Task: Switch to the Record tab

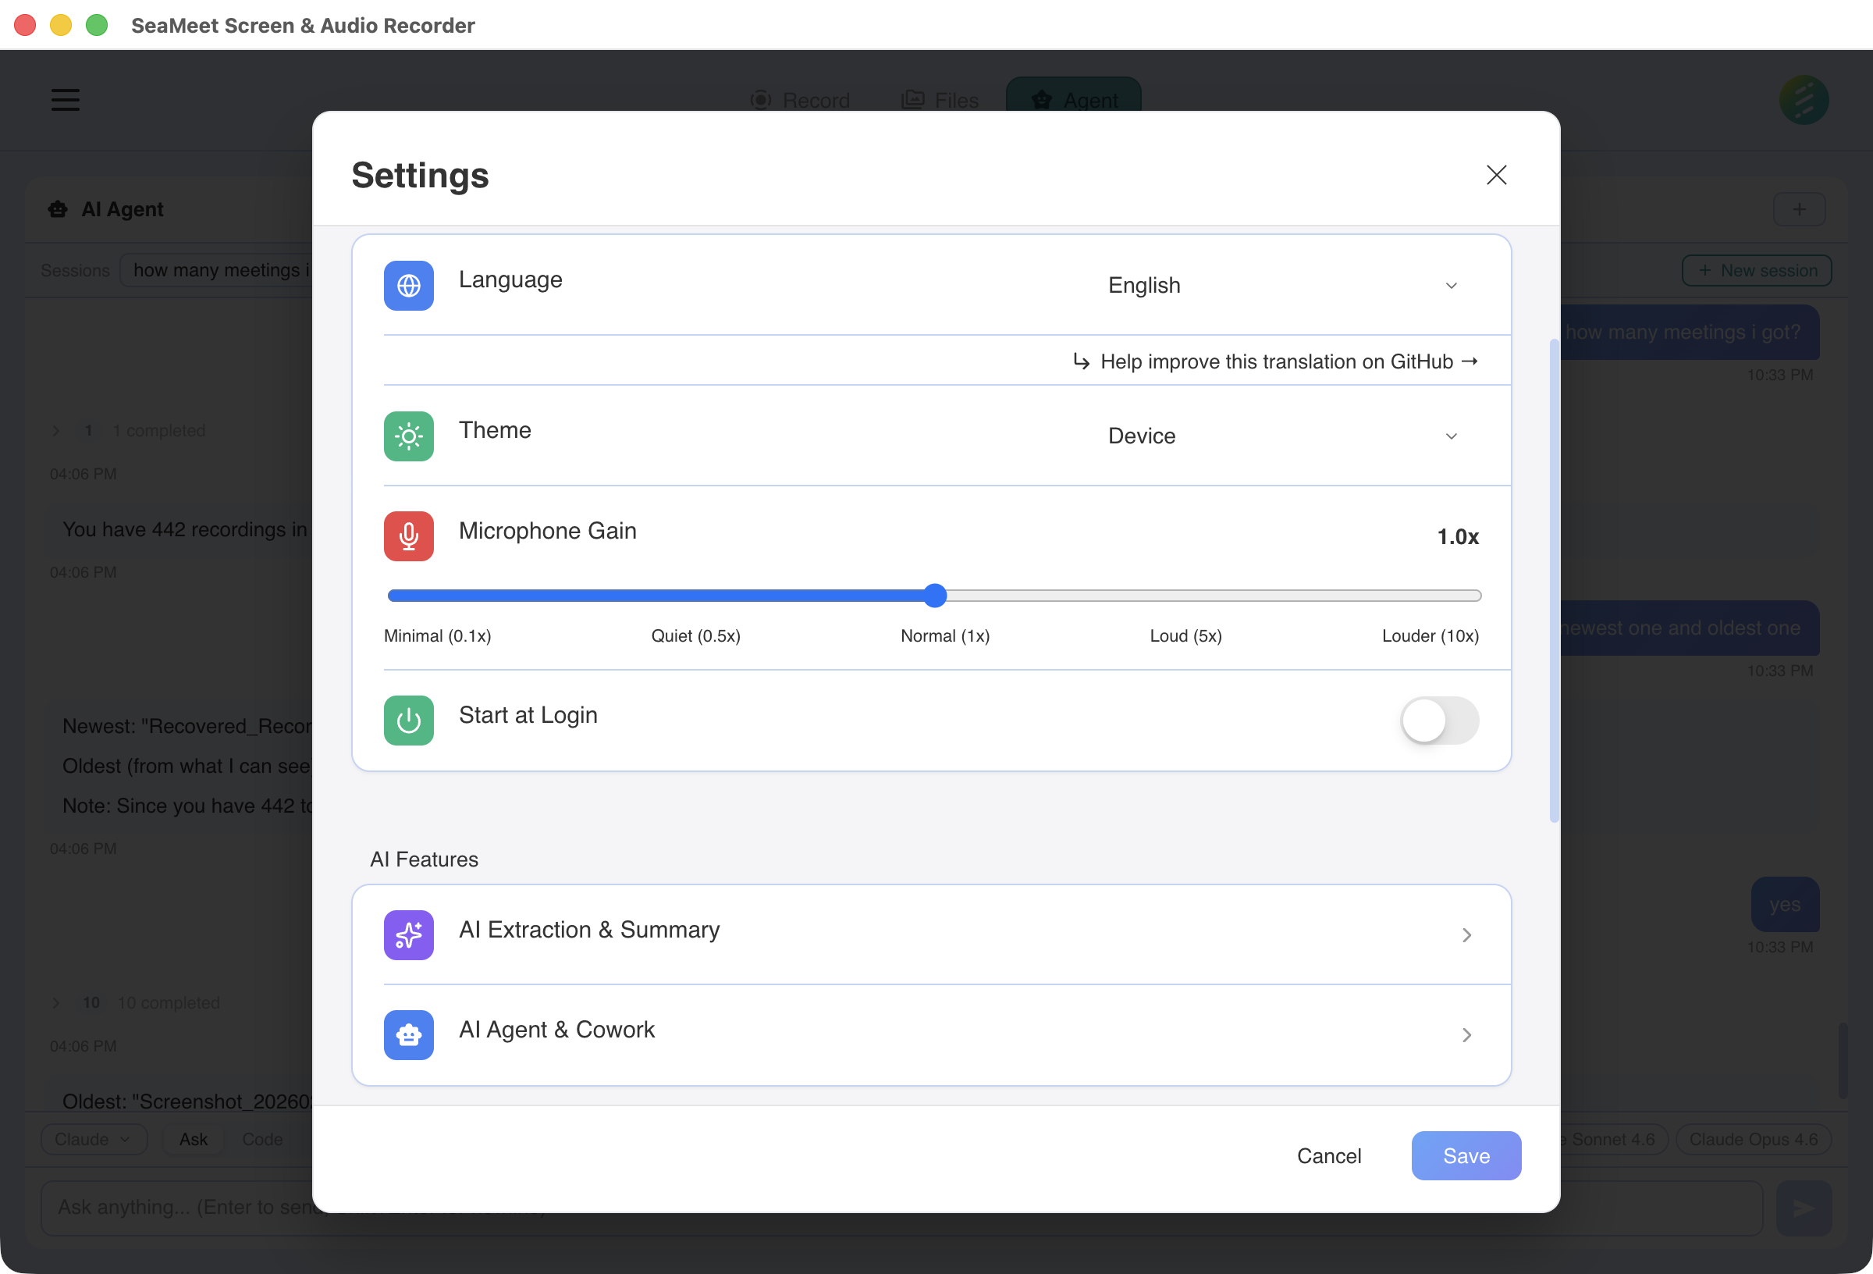Action: click(x=801, y=100)
